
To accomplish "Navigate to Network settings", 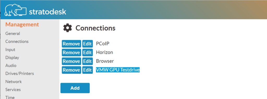I will pyautogui.click(x=14, y=82).
